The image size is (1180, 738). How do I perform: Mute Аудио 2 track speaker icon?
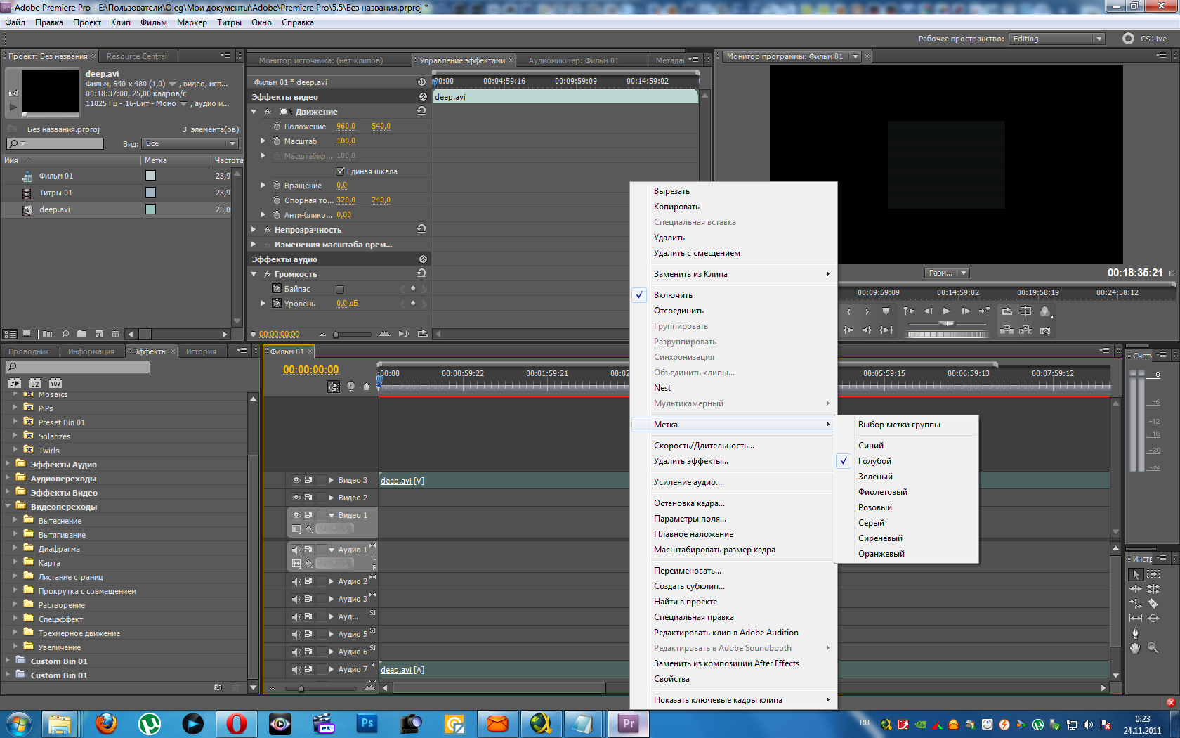point(296,581)
